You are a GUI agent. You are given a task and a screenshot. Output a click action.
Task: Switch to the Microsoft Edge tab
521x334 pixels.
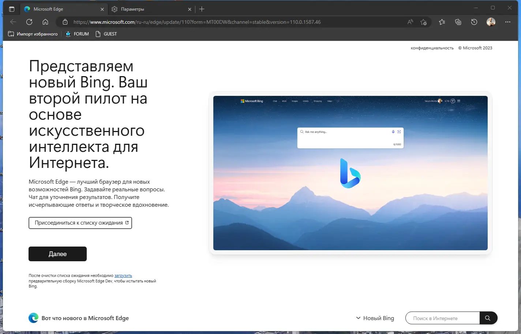(x=64, y=9)
